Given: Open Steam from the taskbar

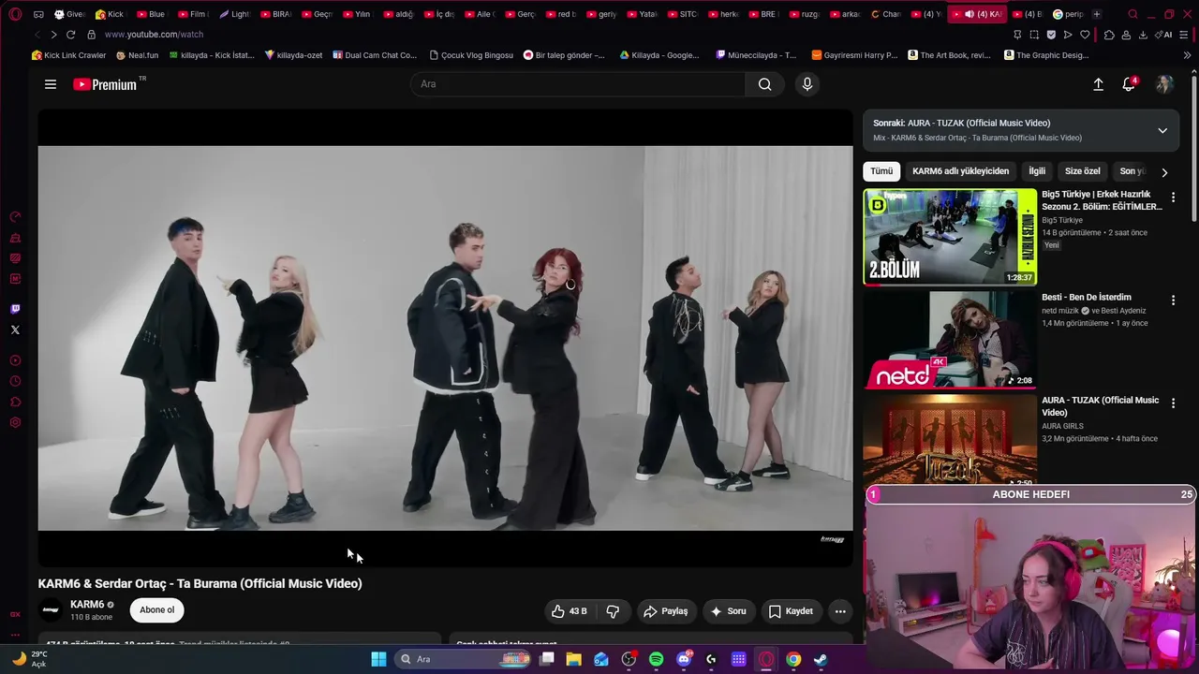Looking at the screenshot, I should point(821,659).
